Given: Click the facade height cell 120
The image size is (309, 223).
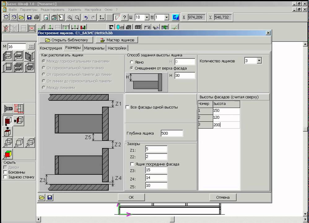Looking at the screenshot, I should [x=226, y=117].
